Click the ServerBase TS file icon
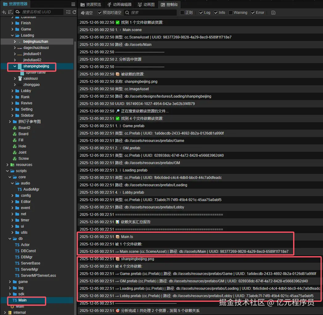This screenshot has height=315, width=323. coord(17,263)
